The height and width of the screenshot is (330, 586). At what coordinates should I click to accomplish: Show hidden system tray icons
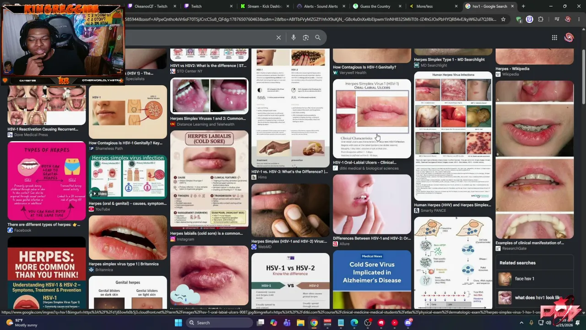coord(521,323)
